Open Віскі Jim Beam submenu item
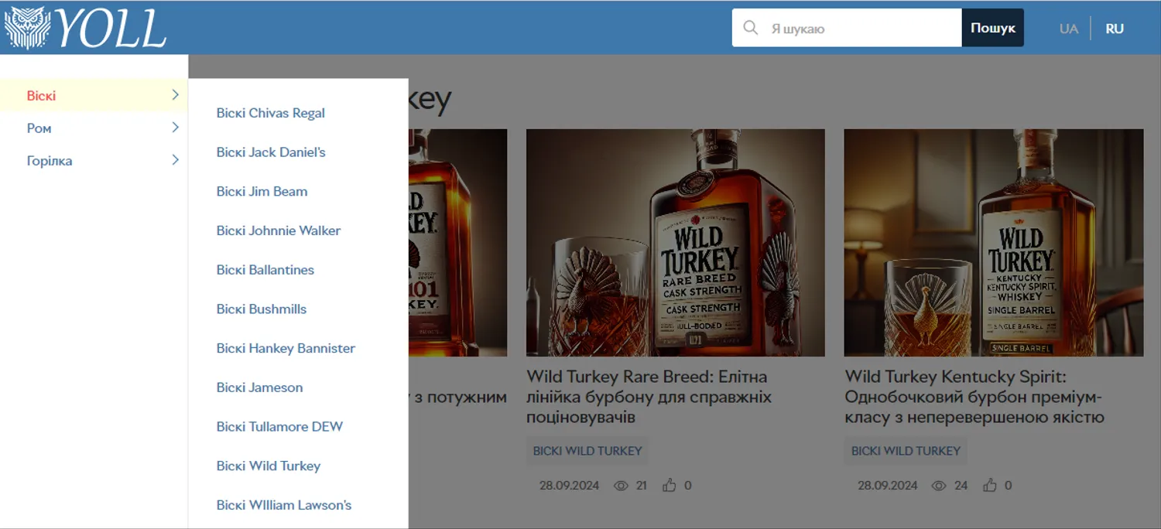This screenshot has height=529, width=1161. pyautogui.click(x=262, y=191)
